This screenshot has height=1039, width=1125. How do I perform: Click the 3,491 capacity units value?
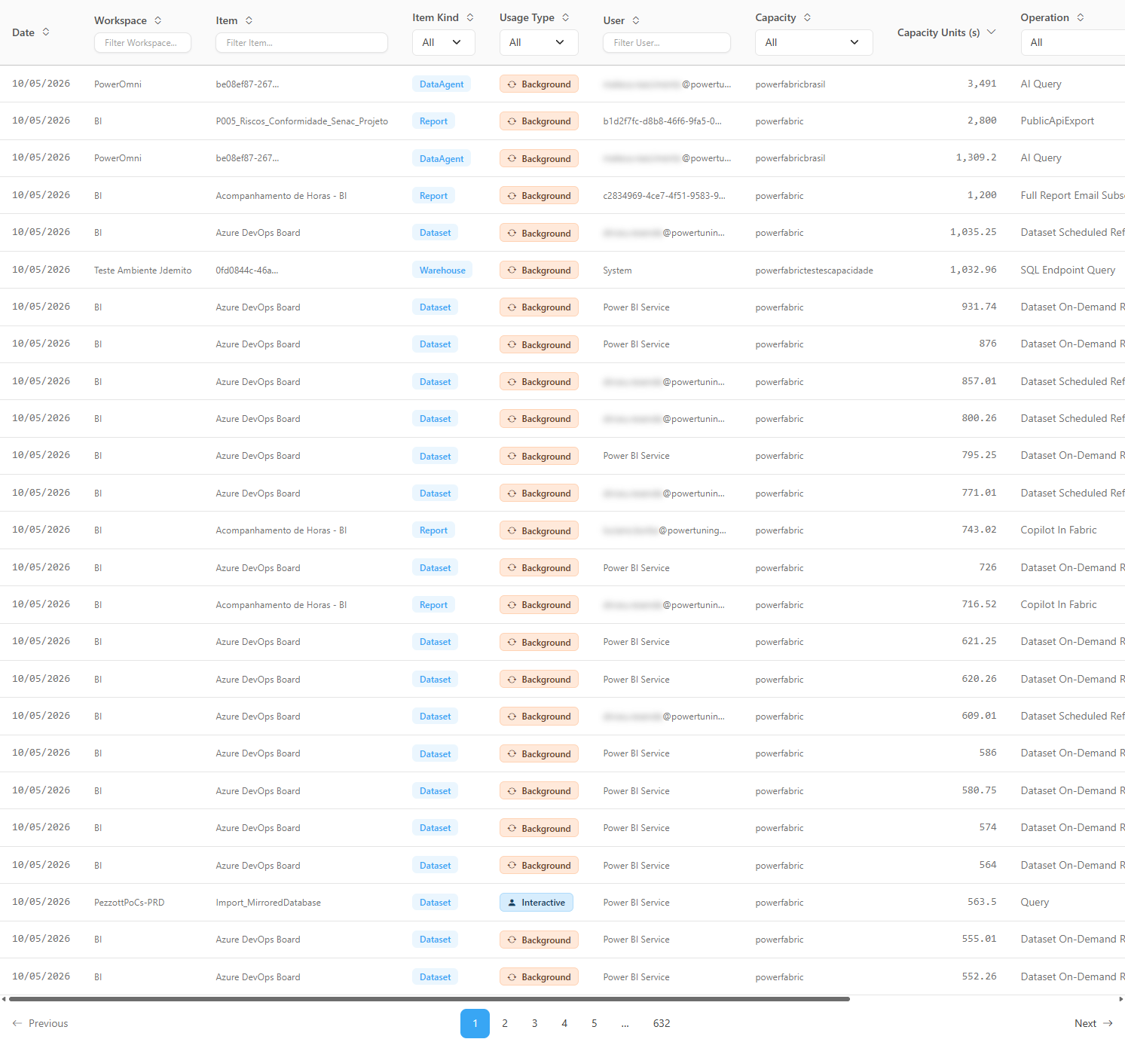pos(982,84)
